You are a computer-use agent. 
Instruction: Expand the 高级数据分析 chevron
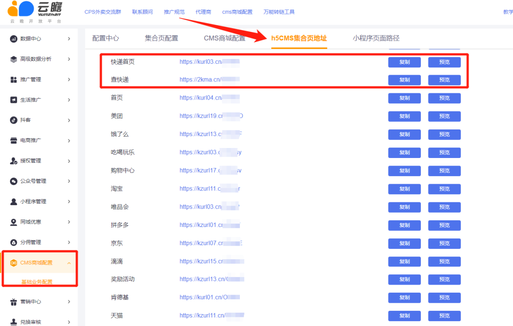69,59
